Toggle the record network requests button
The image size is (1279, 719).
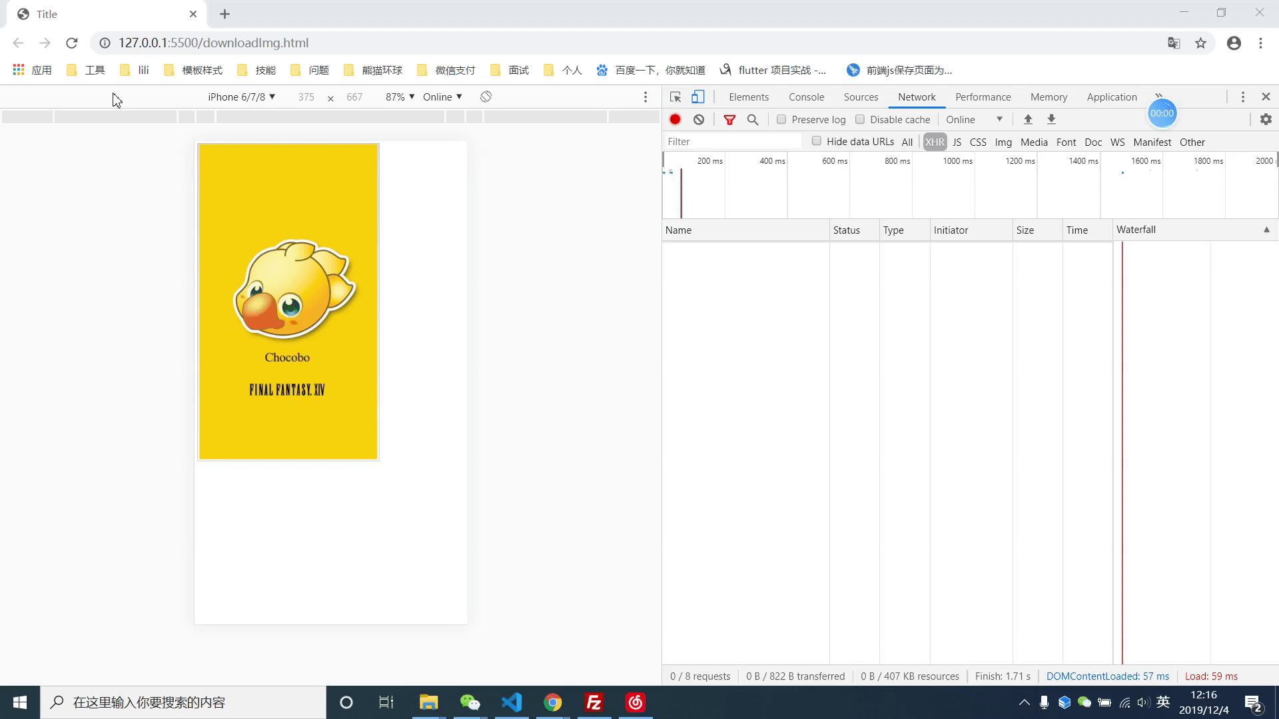(x=675, y=119)
